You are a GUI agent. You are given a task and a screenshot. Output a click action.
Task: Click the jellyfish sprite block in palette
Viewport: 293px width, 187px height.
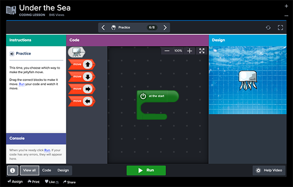coord(77,52)
